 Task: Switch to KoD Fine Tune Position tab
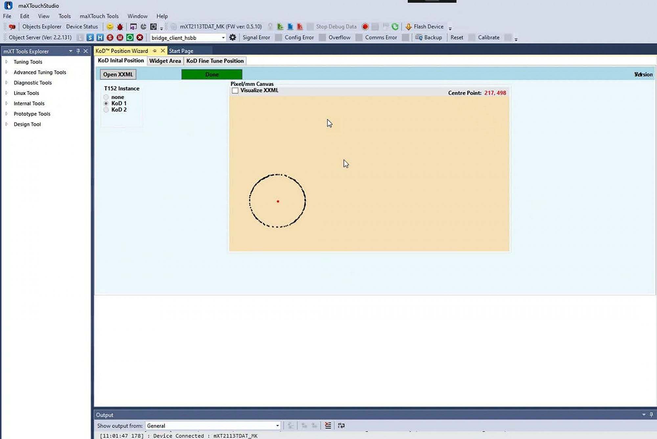coord(215,61)
